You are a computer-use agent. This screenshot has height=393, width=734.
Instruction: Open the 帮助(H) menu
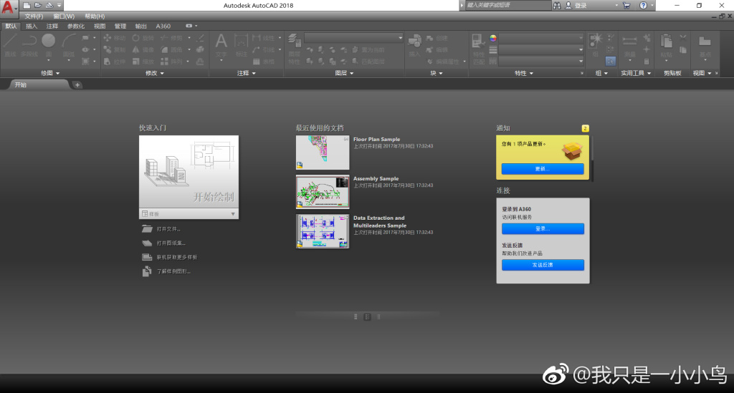pyautogui.click(x=95, y=16)
